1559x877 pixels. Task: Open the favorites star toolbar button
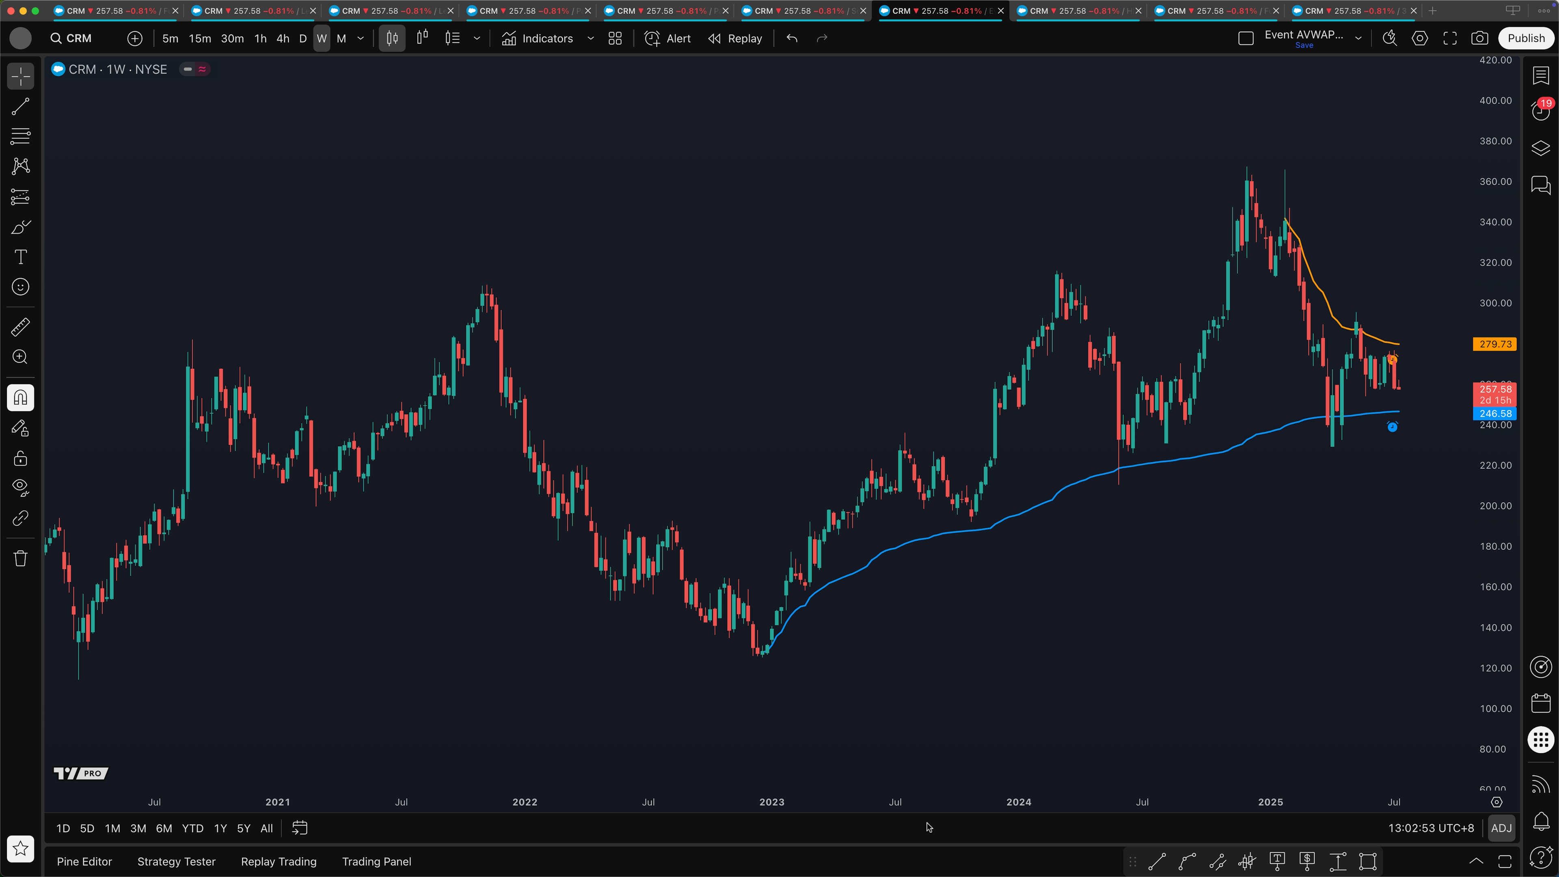(21, 849)
